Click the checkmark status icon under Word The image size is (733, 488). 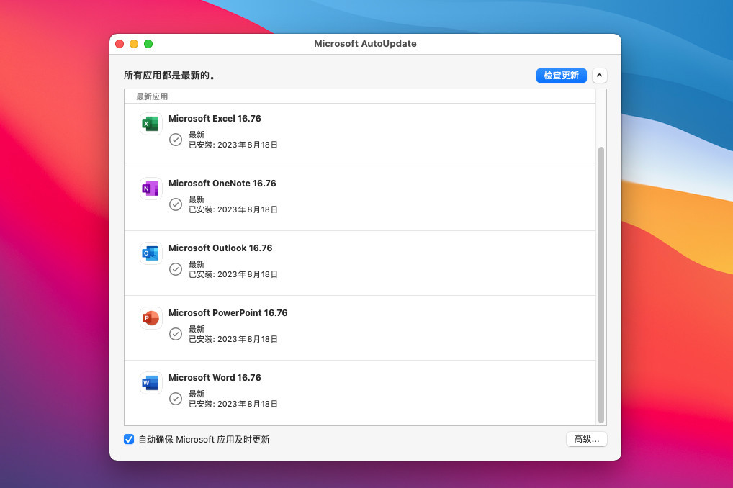click(x=176, y=399)
